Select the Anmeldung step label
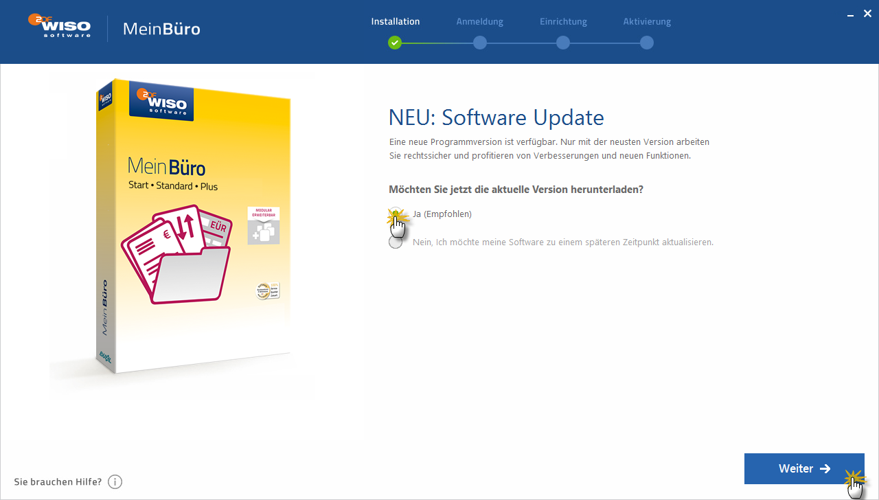 point(480,21)
